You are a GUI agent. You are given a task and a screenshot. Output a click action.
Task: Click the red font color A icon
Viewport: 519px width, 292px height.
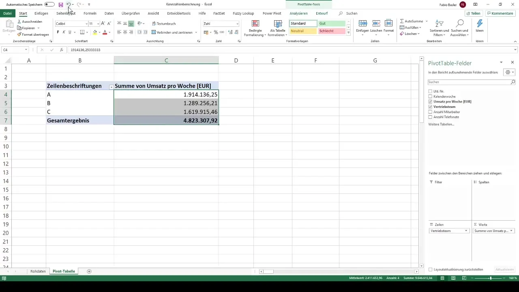point(105,32)
